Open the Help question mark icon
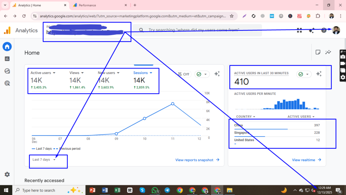 tap(323, 30)
